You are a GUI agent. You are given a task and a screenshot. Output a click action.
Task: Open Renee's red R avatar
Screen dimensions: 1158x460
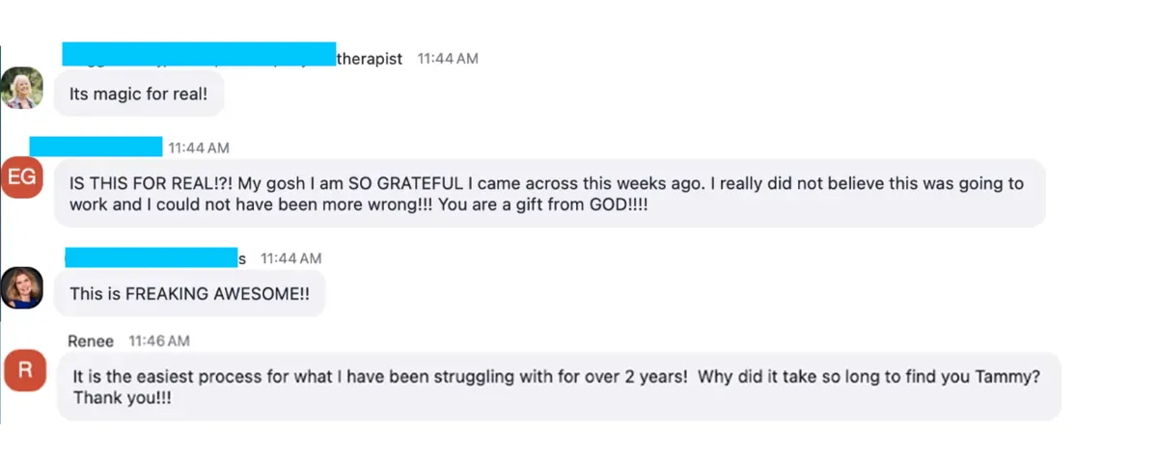[x=25, y=371]
